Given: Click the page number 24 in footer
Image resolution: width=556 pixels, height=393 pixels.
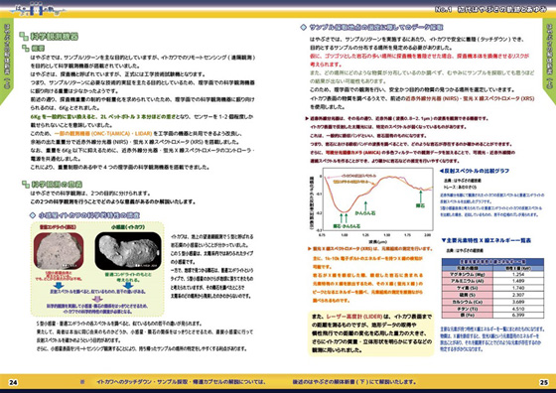Looking at the screenshot, I should (13, 382).
